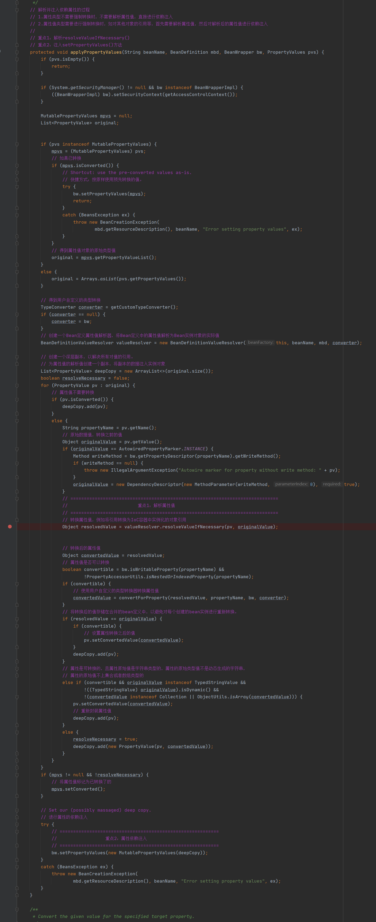Click 'new MutablePropertyValues(deepCopy)' expression

point(156,853)
